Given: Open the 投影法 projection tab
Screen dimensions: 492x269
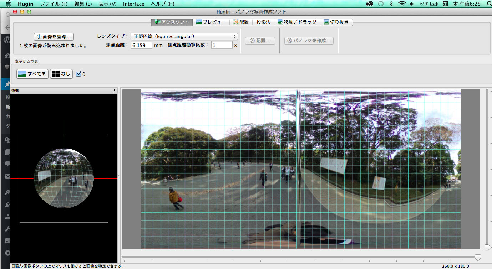Looking at the screenshot, I should click(x=263, y=22).
